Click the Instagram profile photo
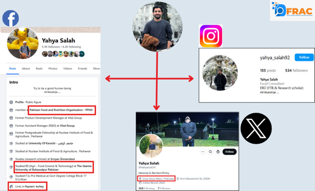The image size is (315, 191). (220, 73)
